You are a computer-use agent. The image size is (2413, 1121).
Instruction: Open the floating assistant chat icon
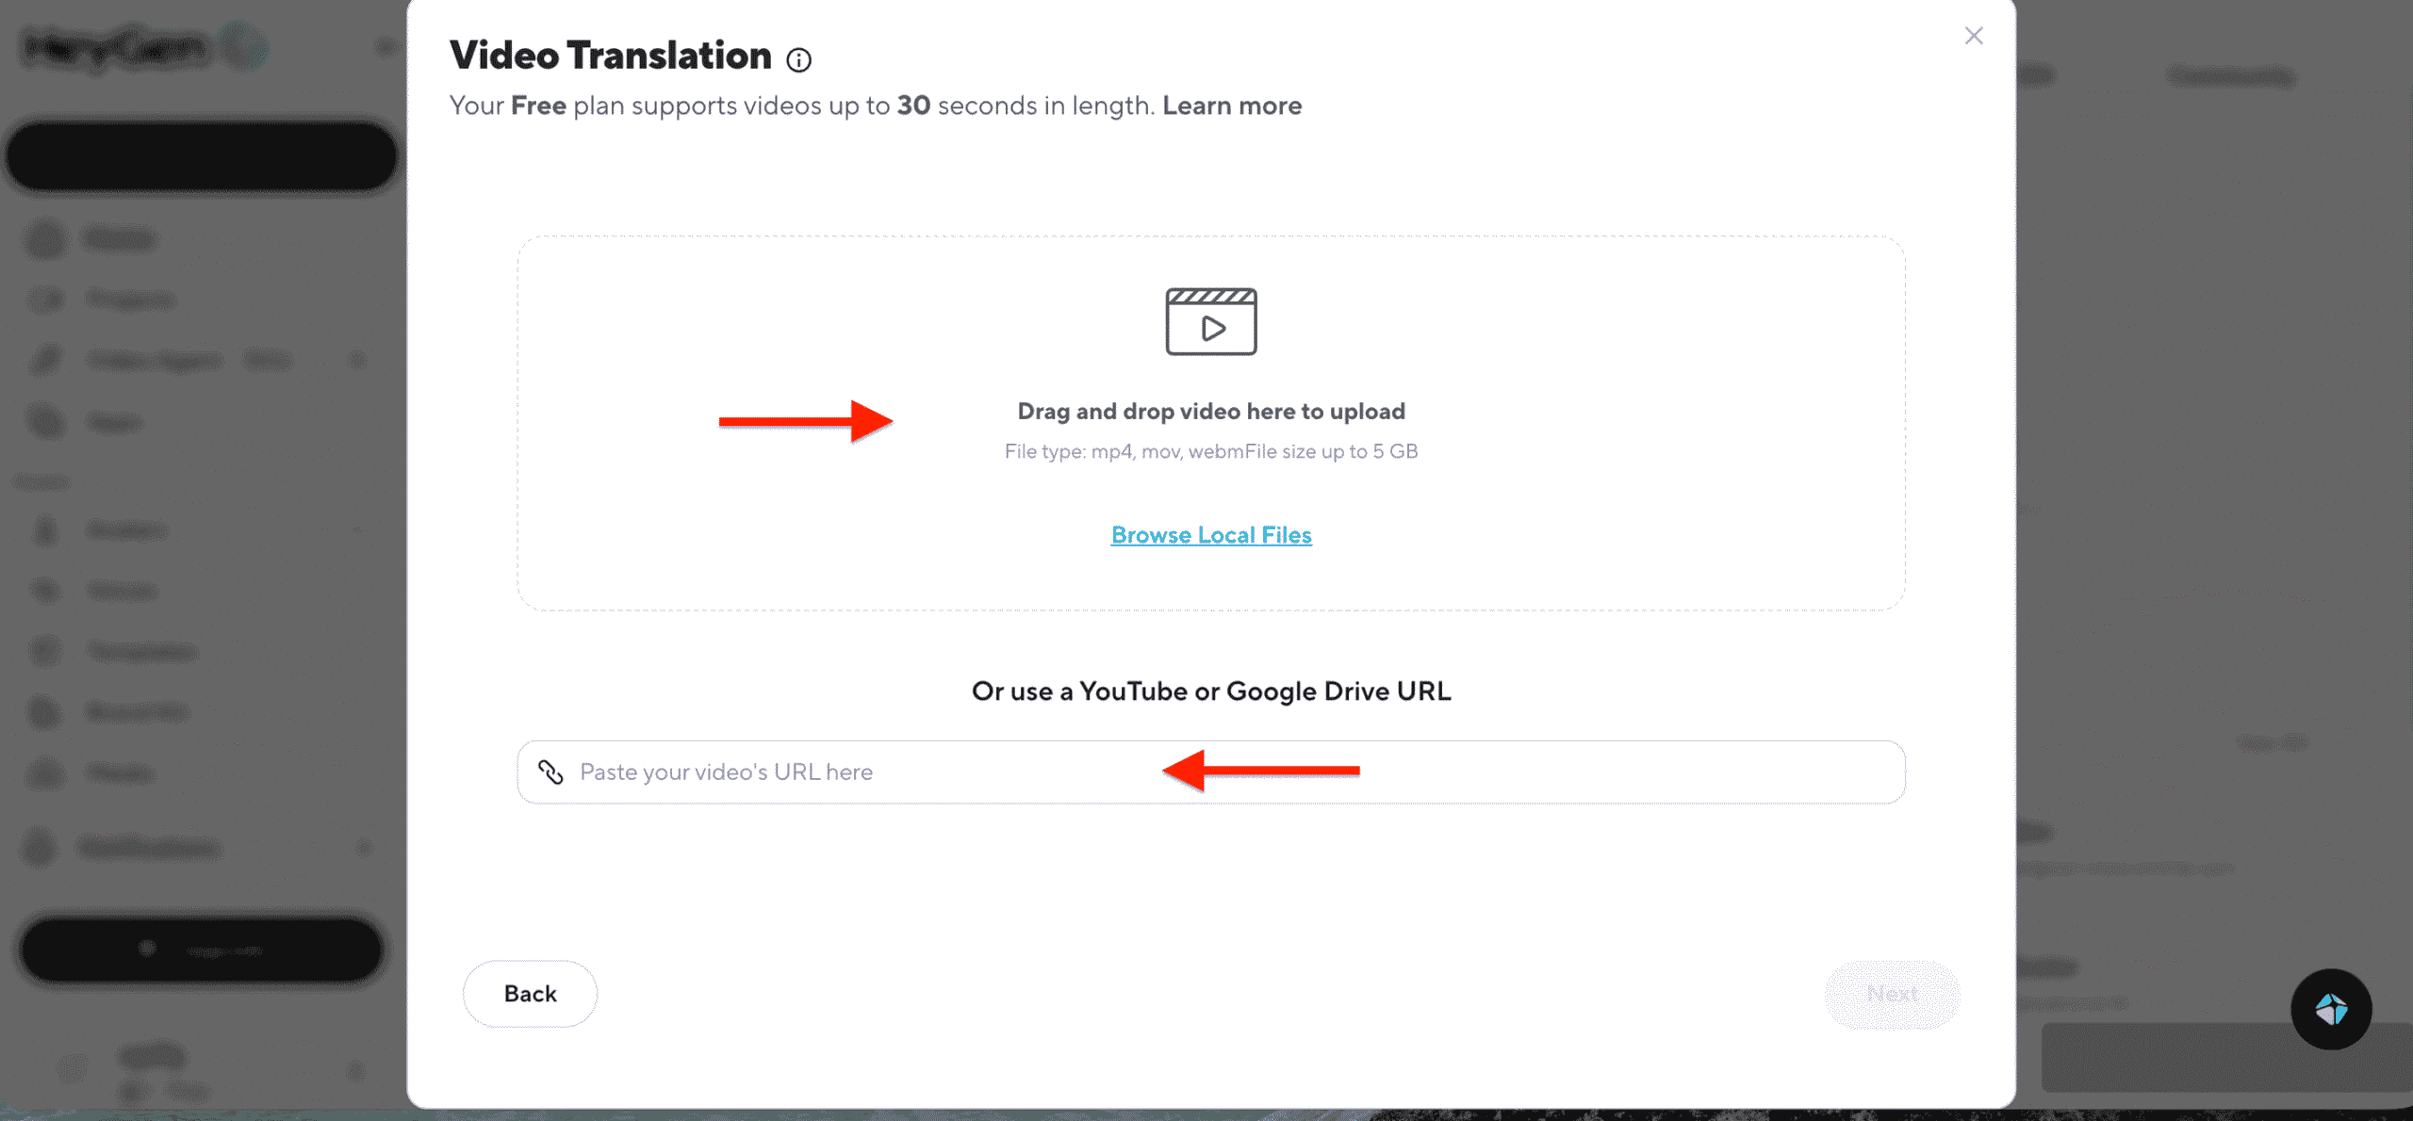click(x=2330, y=1009)
